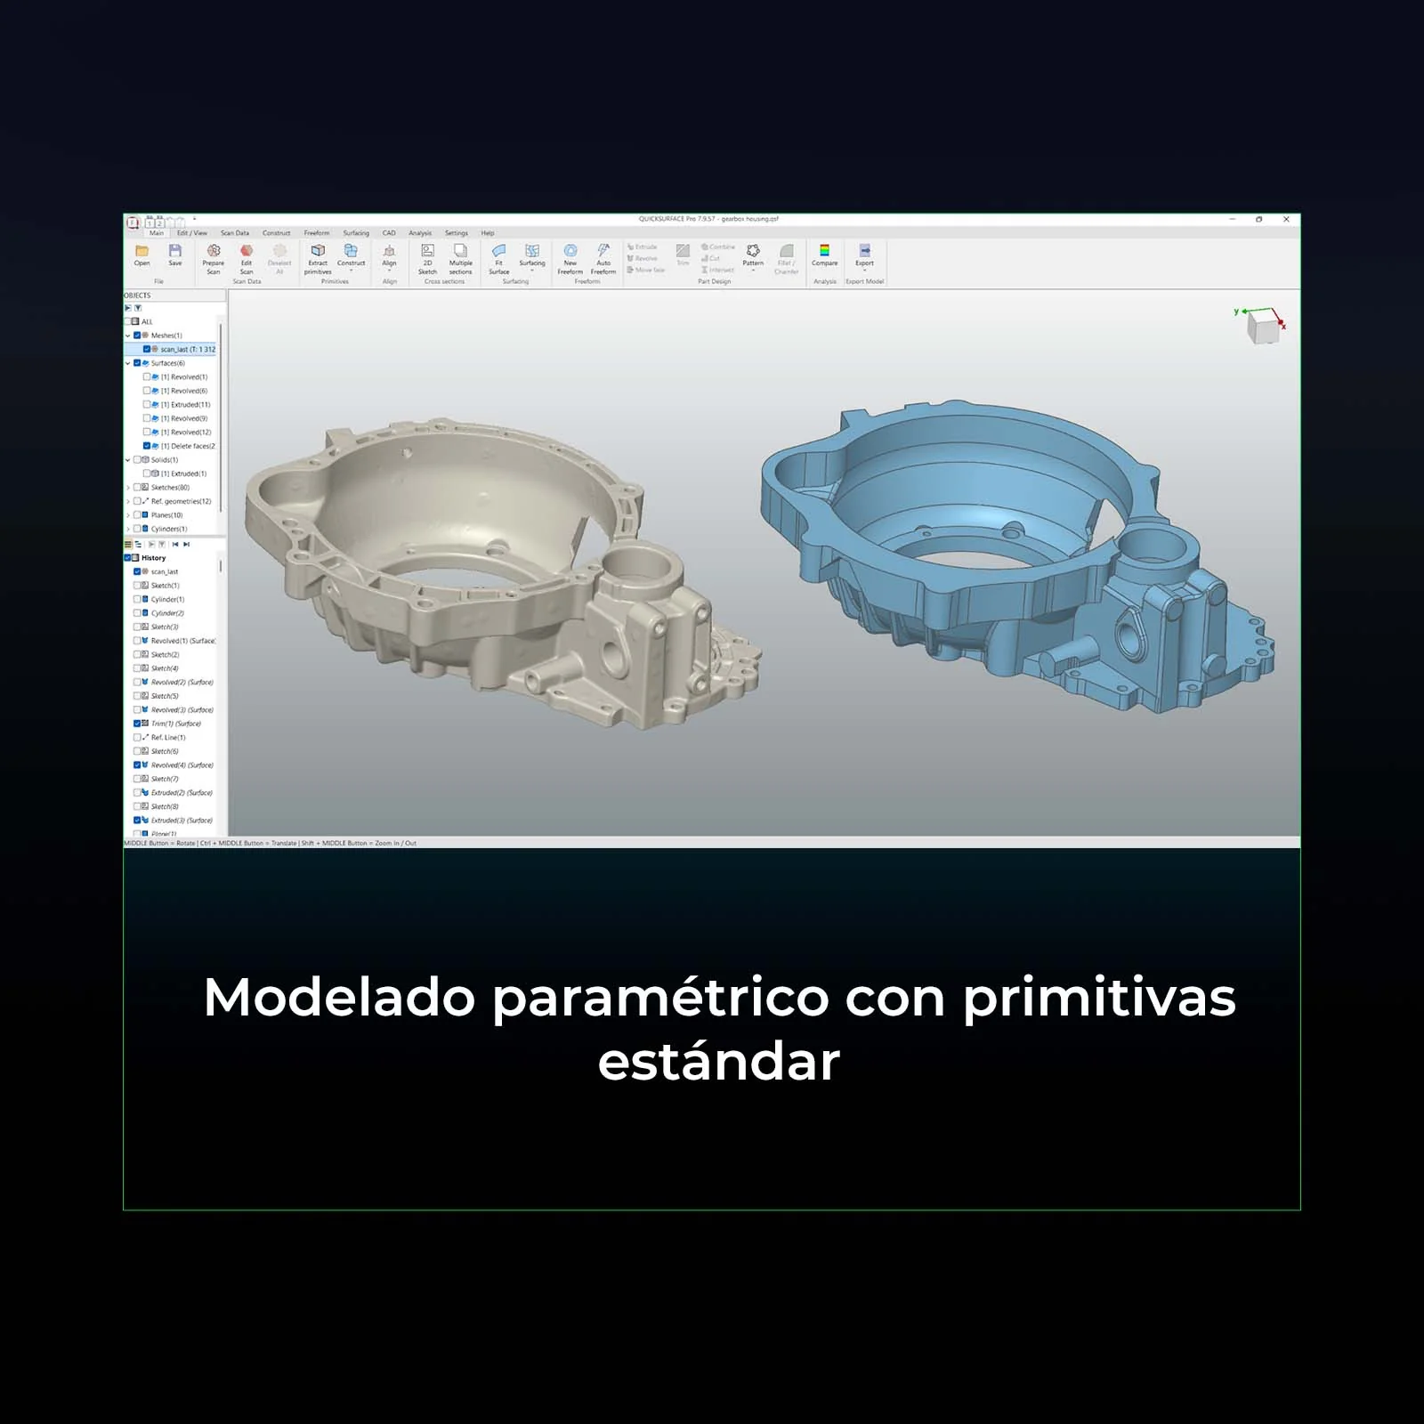Collapse the Solids(1) tree node
The width and height of the screenshot is (1424, 1424).
[x=128, y=460]
